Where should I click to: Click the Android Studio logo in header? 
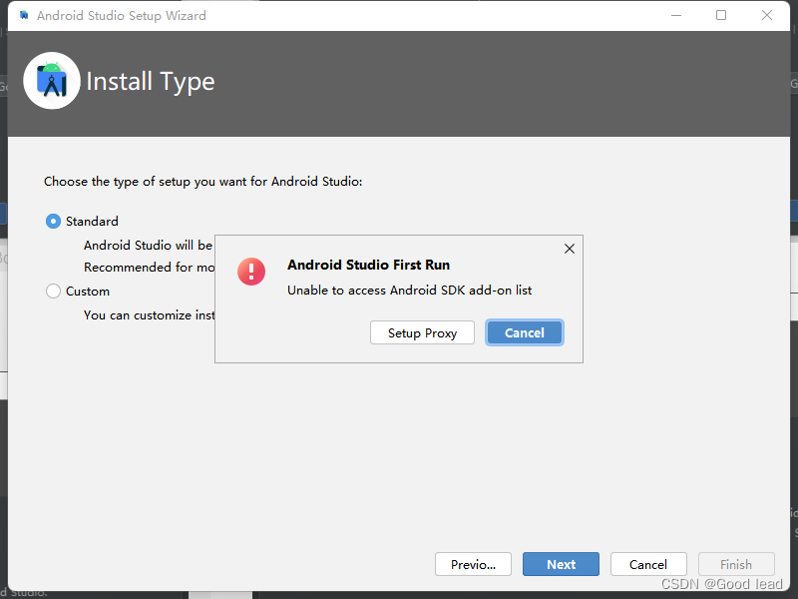(x=52, y=81)
